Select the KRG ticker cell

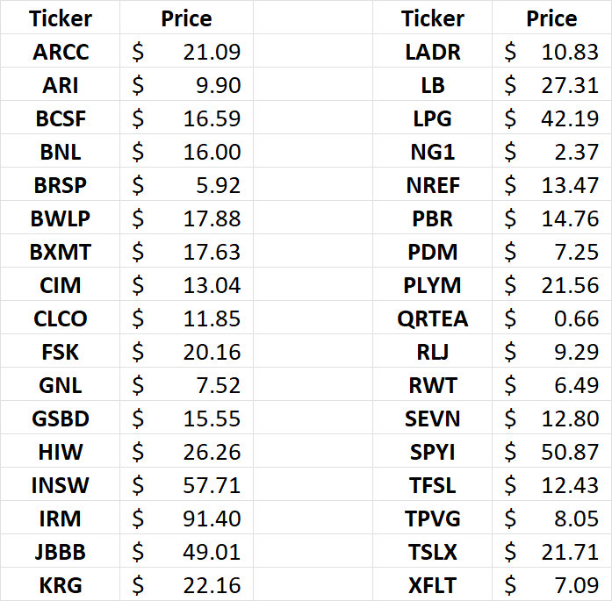[61, 585]
